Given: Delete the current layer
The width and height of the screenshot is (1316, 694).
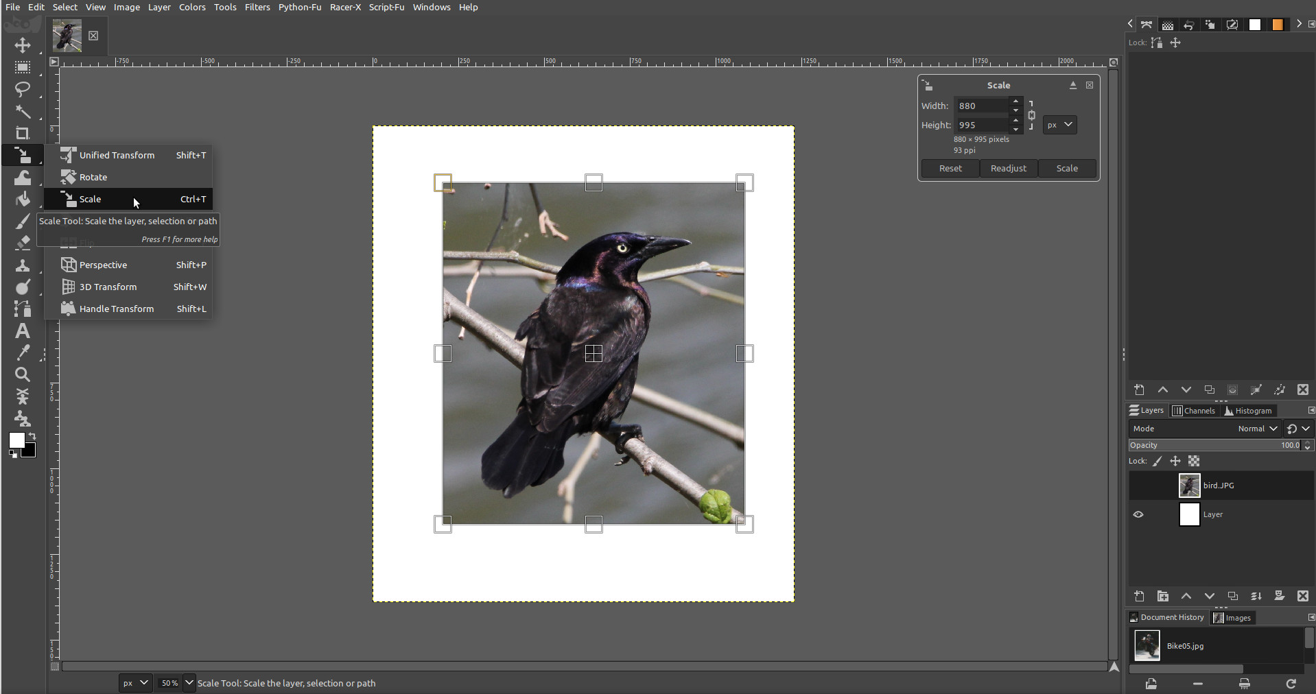Looking at the screenshot, I should tap(1302, 596).
